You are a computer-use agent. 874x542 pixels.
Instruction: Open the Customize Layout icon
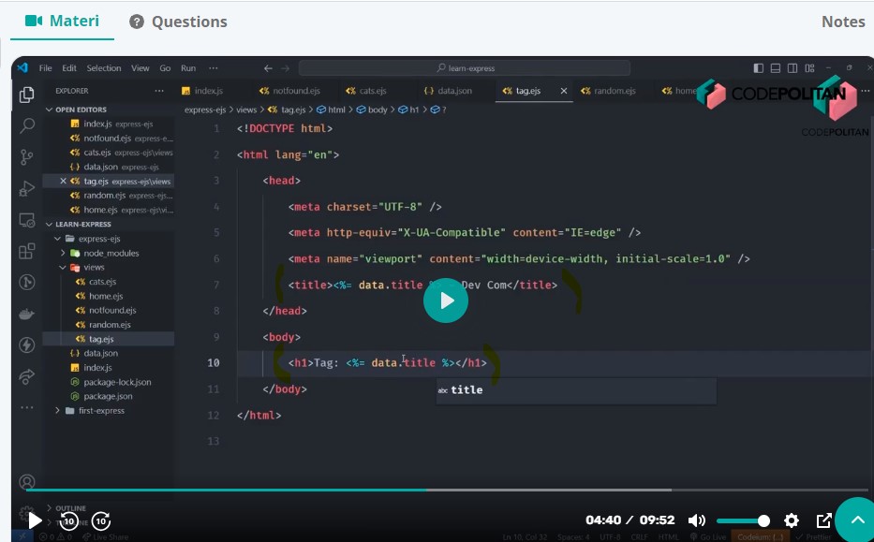click(x=809, y=68)
